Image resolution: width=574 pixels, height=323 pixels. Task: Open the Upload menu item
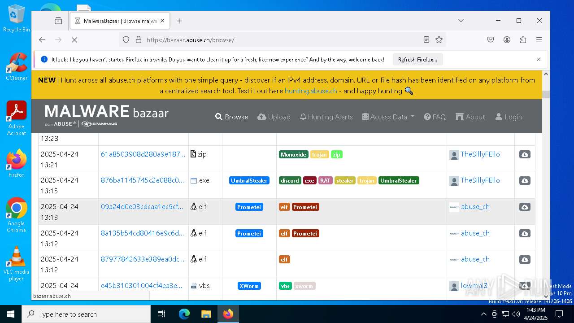[274, 117]
